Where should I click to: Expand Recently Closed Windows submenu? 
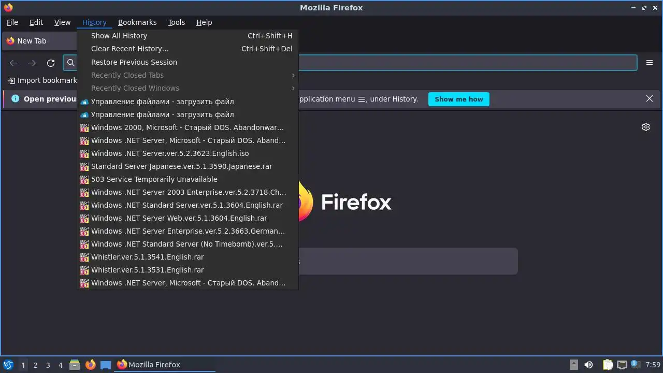[188, 88]
